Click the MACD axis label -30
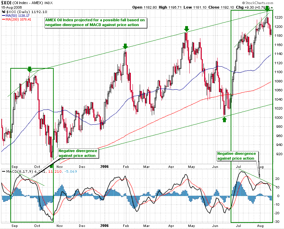 (x=277, y=221)
